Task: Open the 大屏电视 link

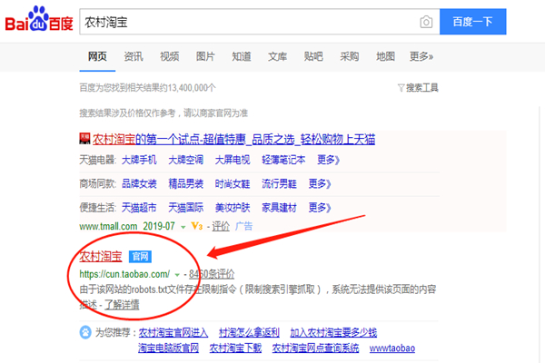Action: [x=233, y=160]
